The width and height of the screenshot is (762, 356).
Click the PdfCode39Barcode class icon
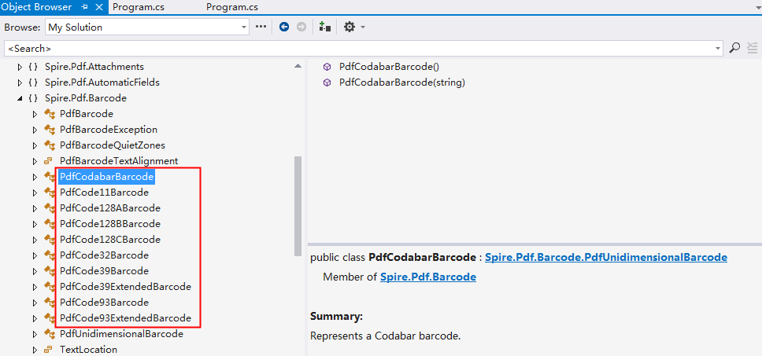pos(49,270)
